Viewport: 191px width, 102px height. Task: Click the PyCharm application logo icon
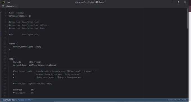click(3, 2)
